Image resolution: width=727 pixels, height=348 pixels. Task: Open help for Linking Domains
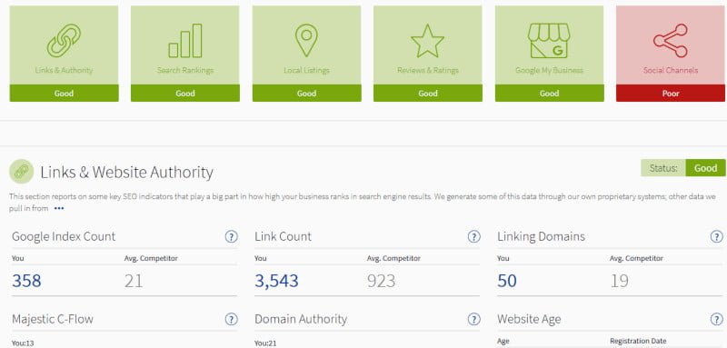(x=717, y=237)
